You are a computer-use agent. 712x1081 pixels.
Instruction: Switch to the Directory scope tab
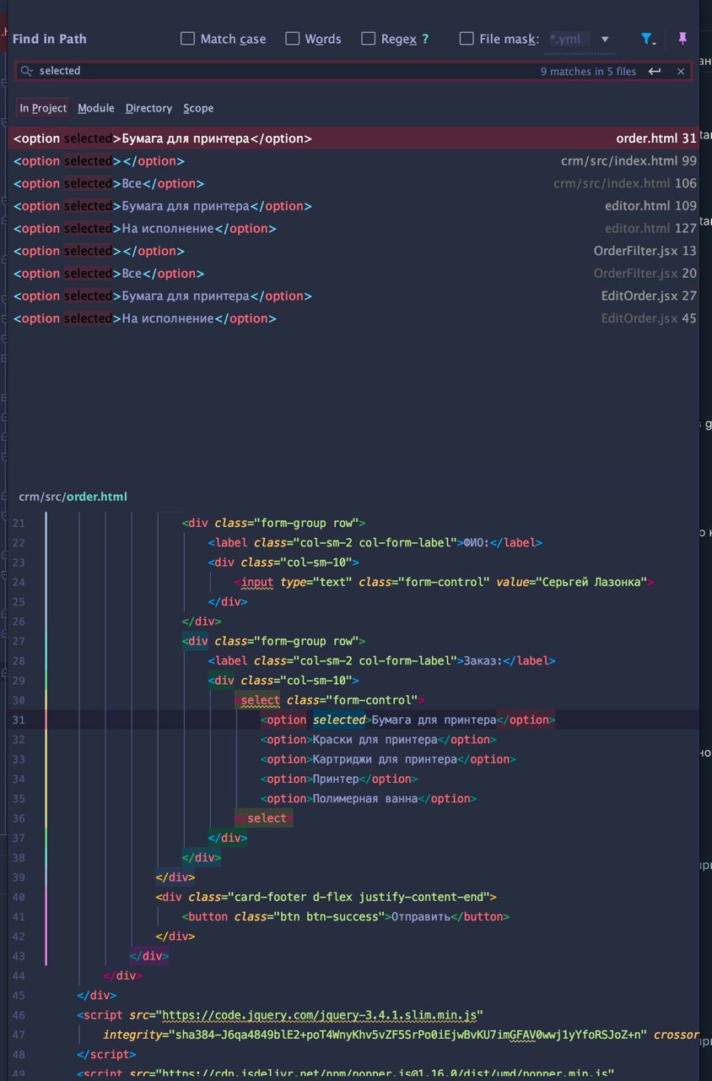(148, 108)
